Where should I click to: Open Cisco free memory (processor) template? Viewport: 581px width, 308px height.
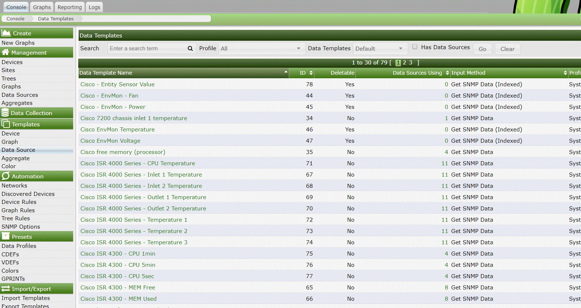[x=123, y=152]
